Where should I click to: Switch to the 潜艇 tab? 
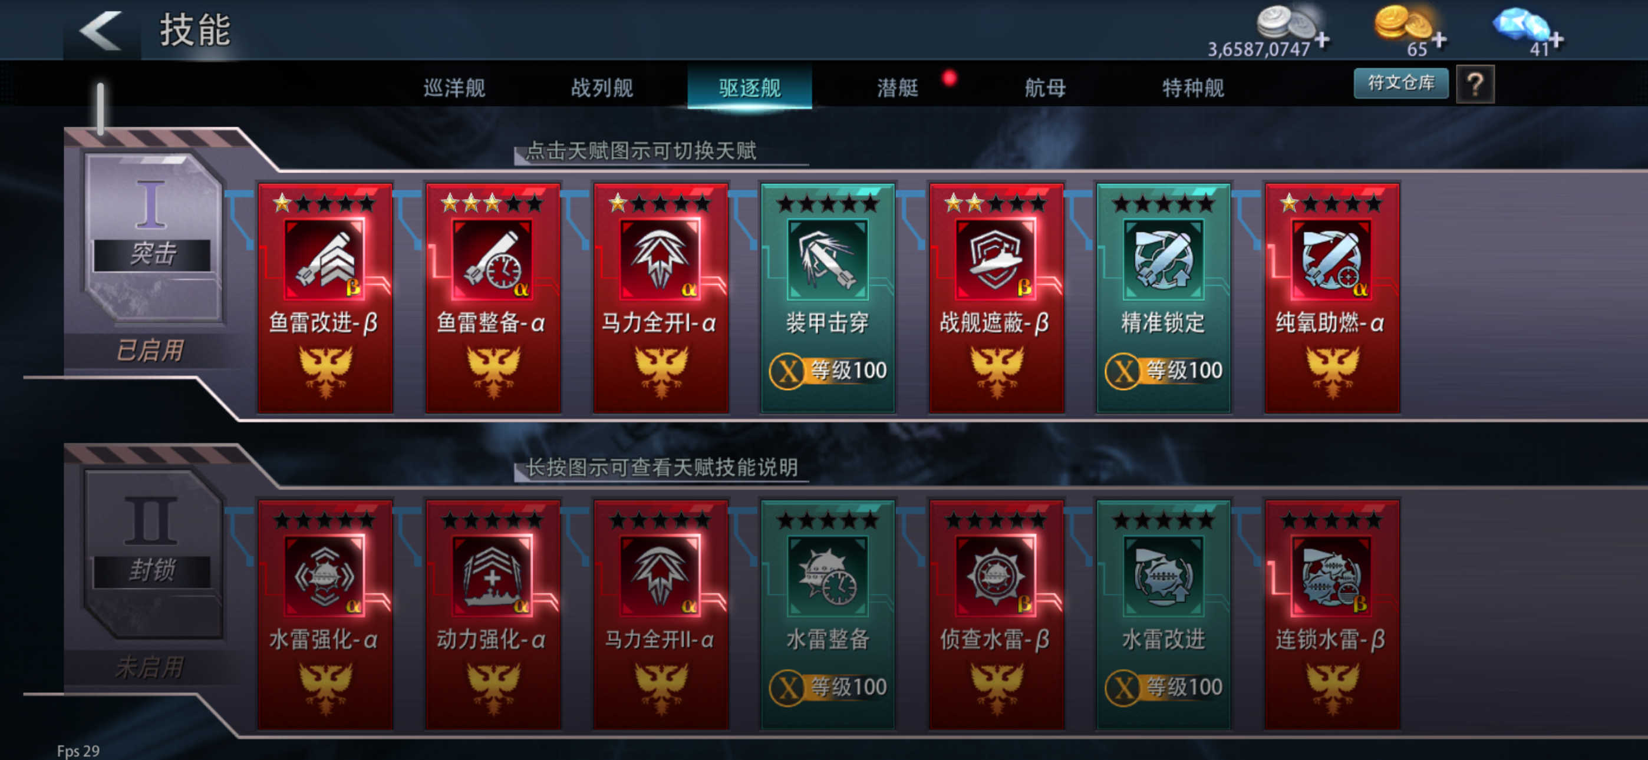898,88
